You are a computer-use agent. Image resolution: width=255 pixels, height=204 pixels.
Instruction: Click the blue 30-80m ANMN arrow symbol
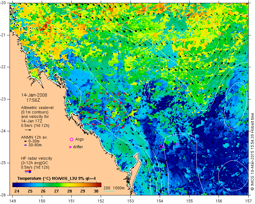[x=25, y=145]
